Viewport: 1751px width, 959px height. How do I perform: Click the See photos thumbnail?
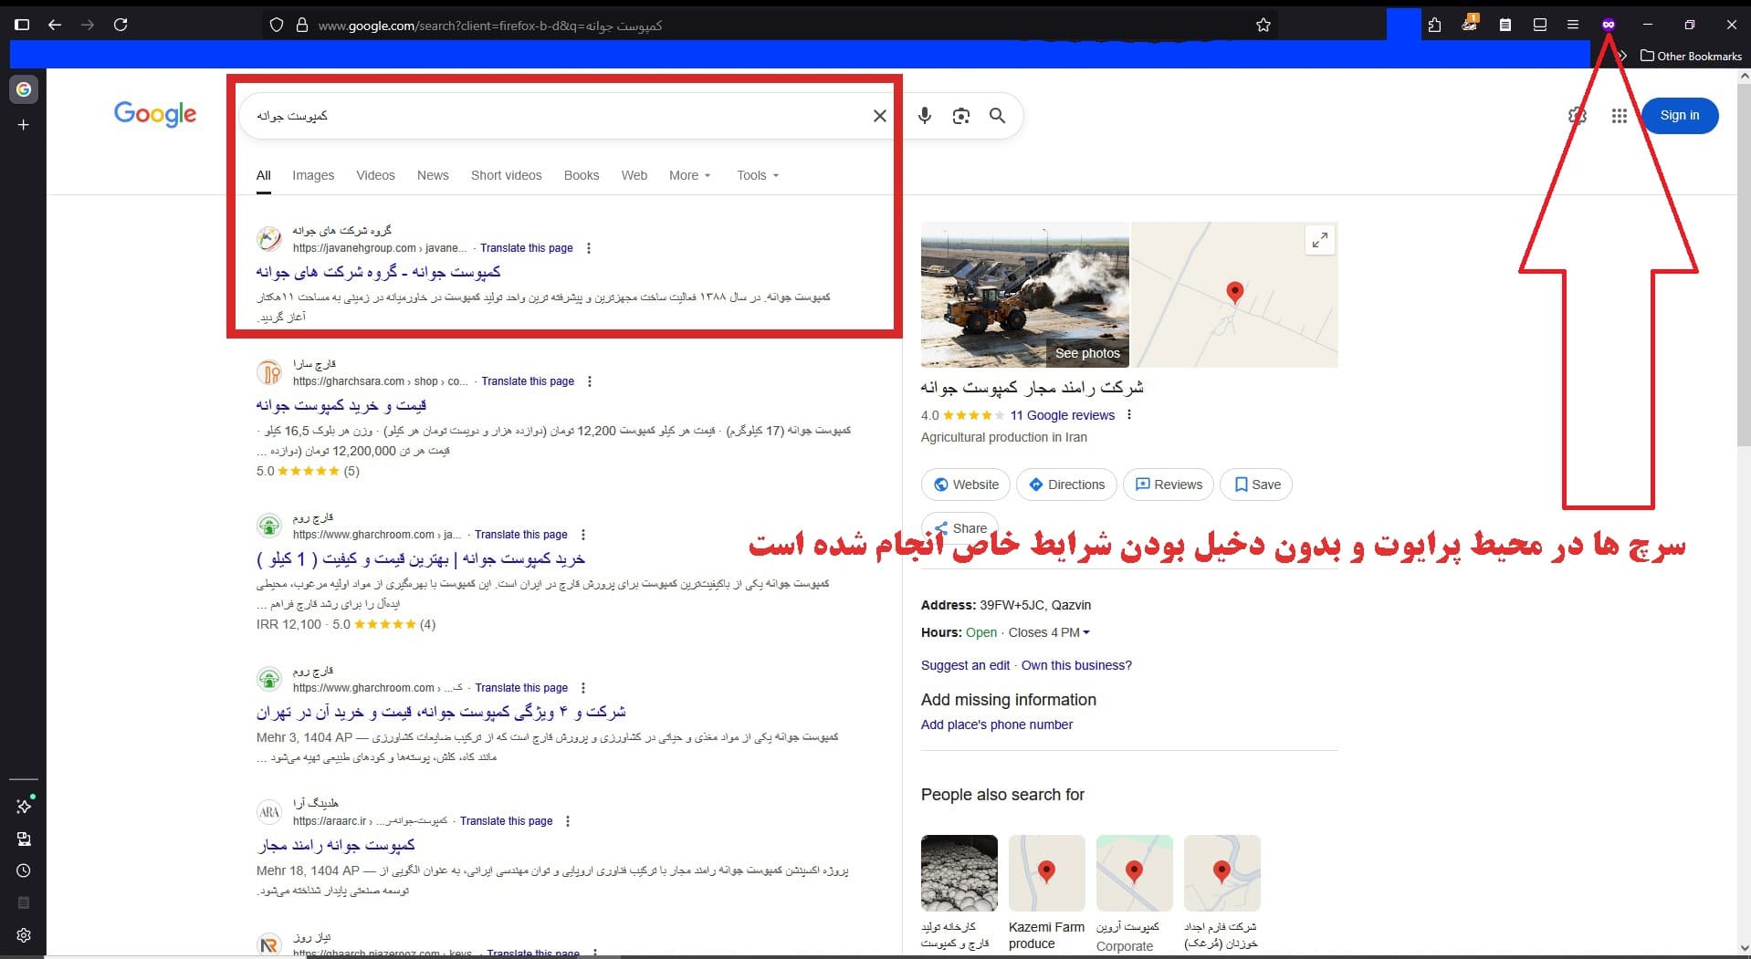(1025, 294)
